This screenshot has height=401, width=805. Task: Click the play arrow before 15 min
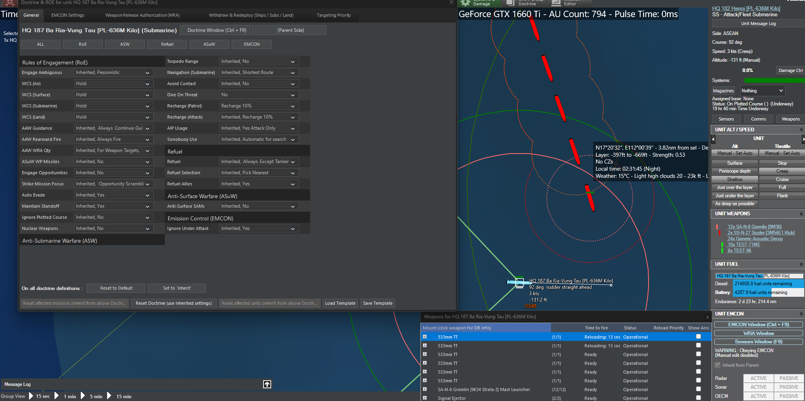pyautogui.click(x=109, y=396)
